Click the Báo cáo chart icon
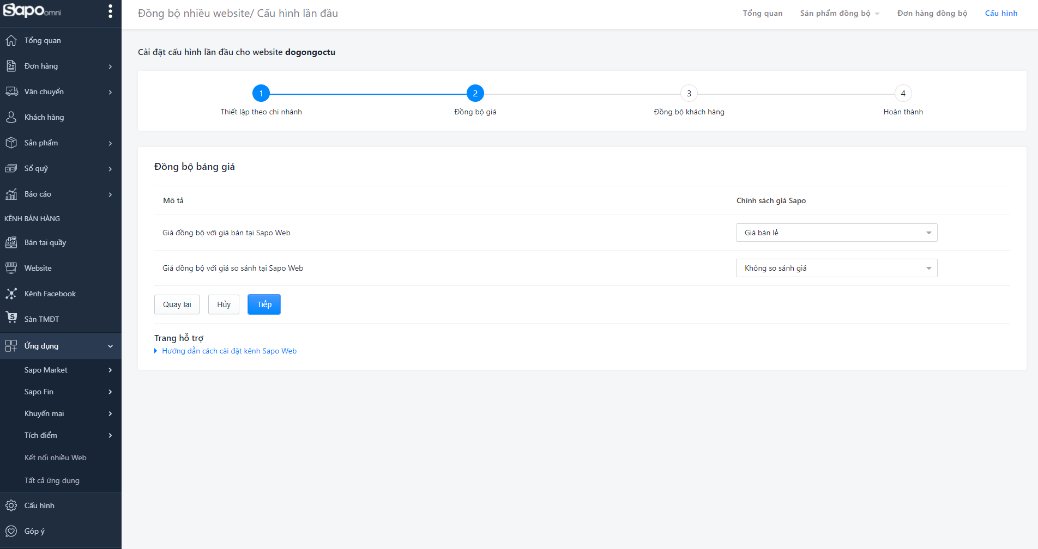The height and width of the screenshot is (549, 1038). 11,194
